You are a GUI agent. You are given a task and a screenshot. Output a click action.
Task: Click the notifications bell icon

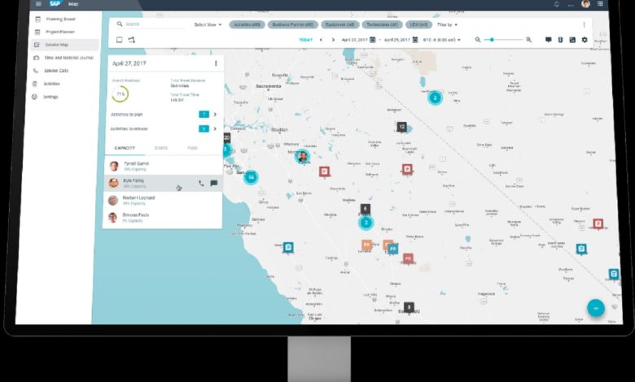(557, 4)
